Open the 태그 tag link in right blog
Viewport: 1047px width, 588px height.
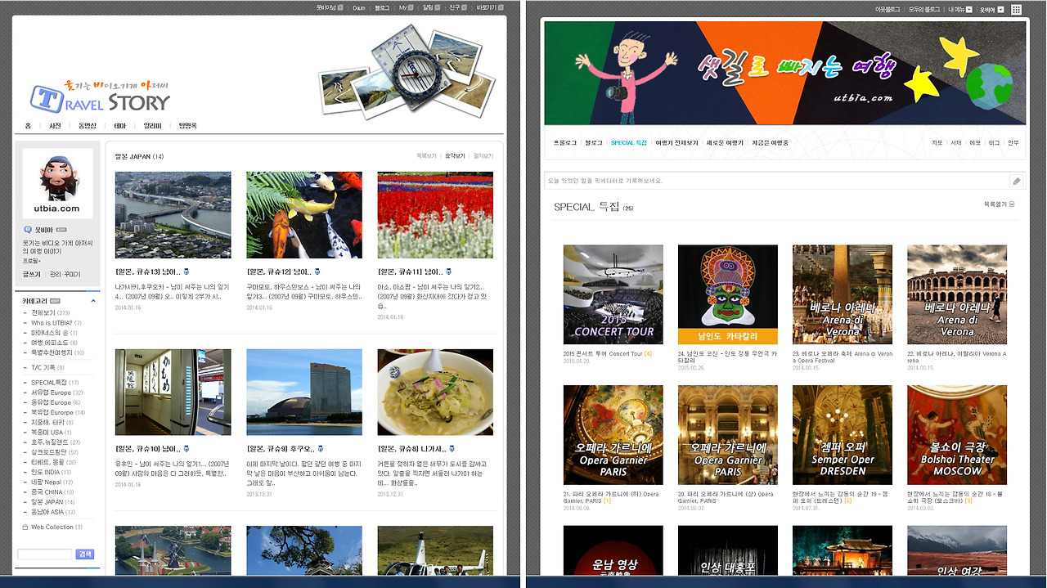point(995,142)
